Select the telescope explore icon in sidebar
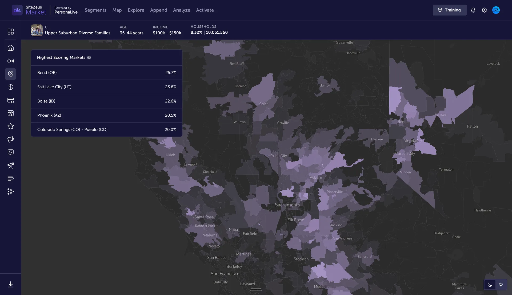The image size is (512, 295). coord(11,166)
